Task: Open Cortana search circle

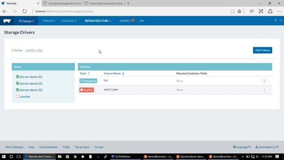Action: (x=11, y=156)
